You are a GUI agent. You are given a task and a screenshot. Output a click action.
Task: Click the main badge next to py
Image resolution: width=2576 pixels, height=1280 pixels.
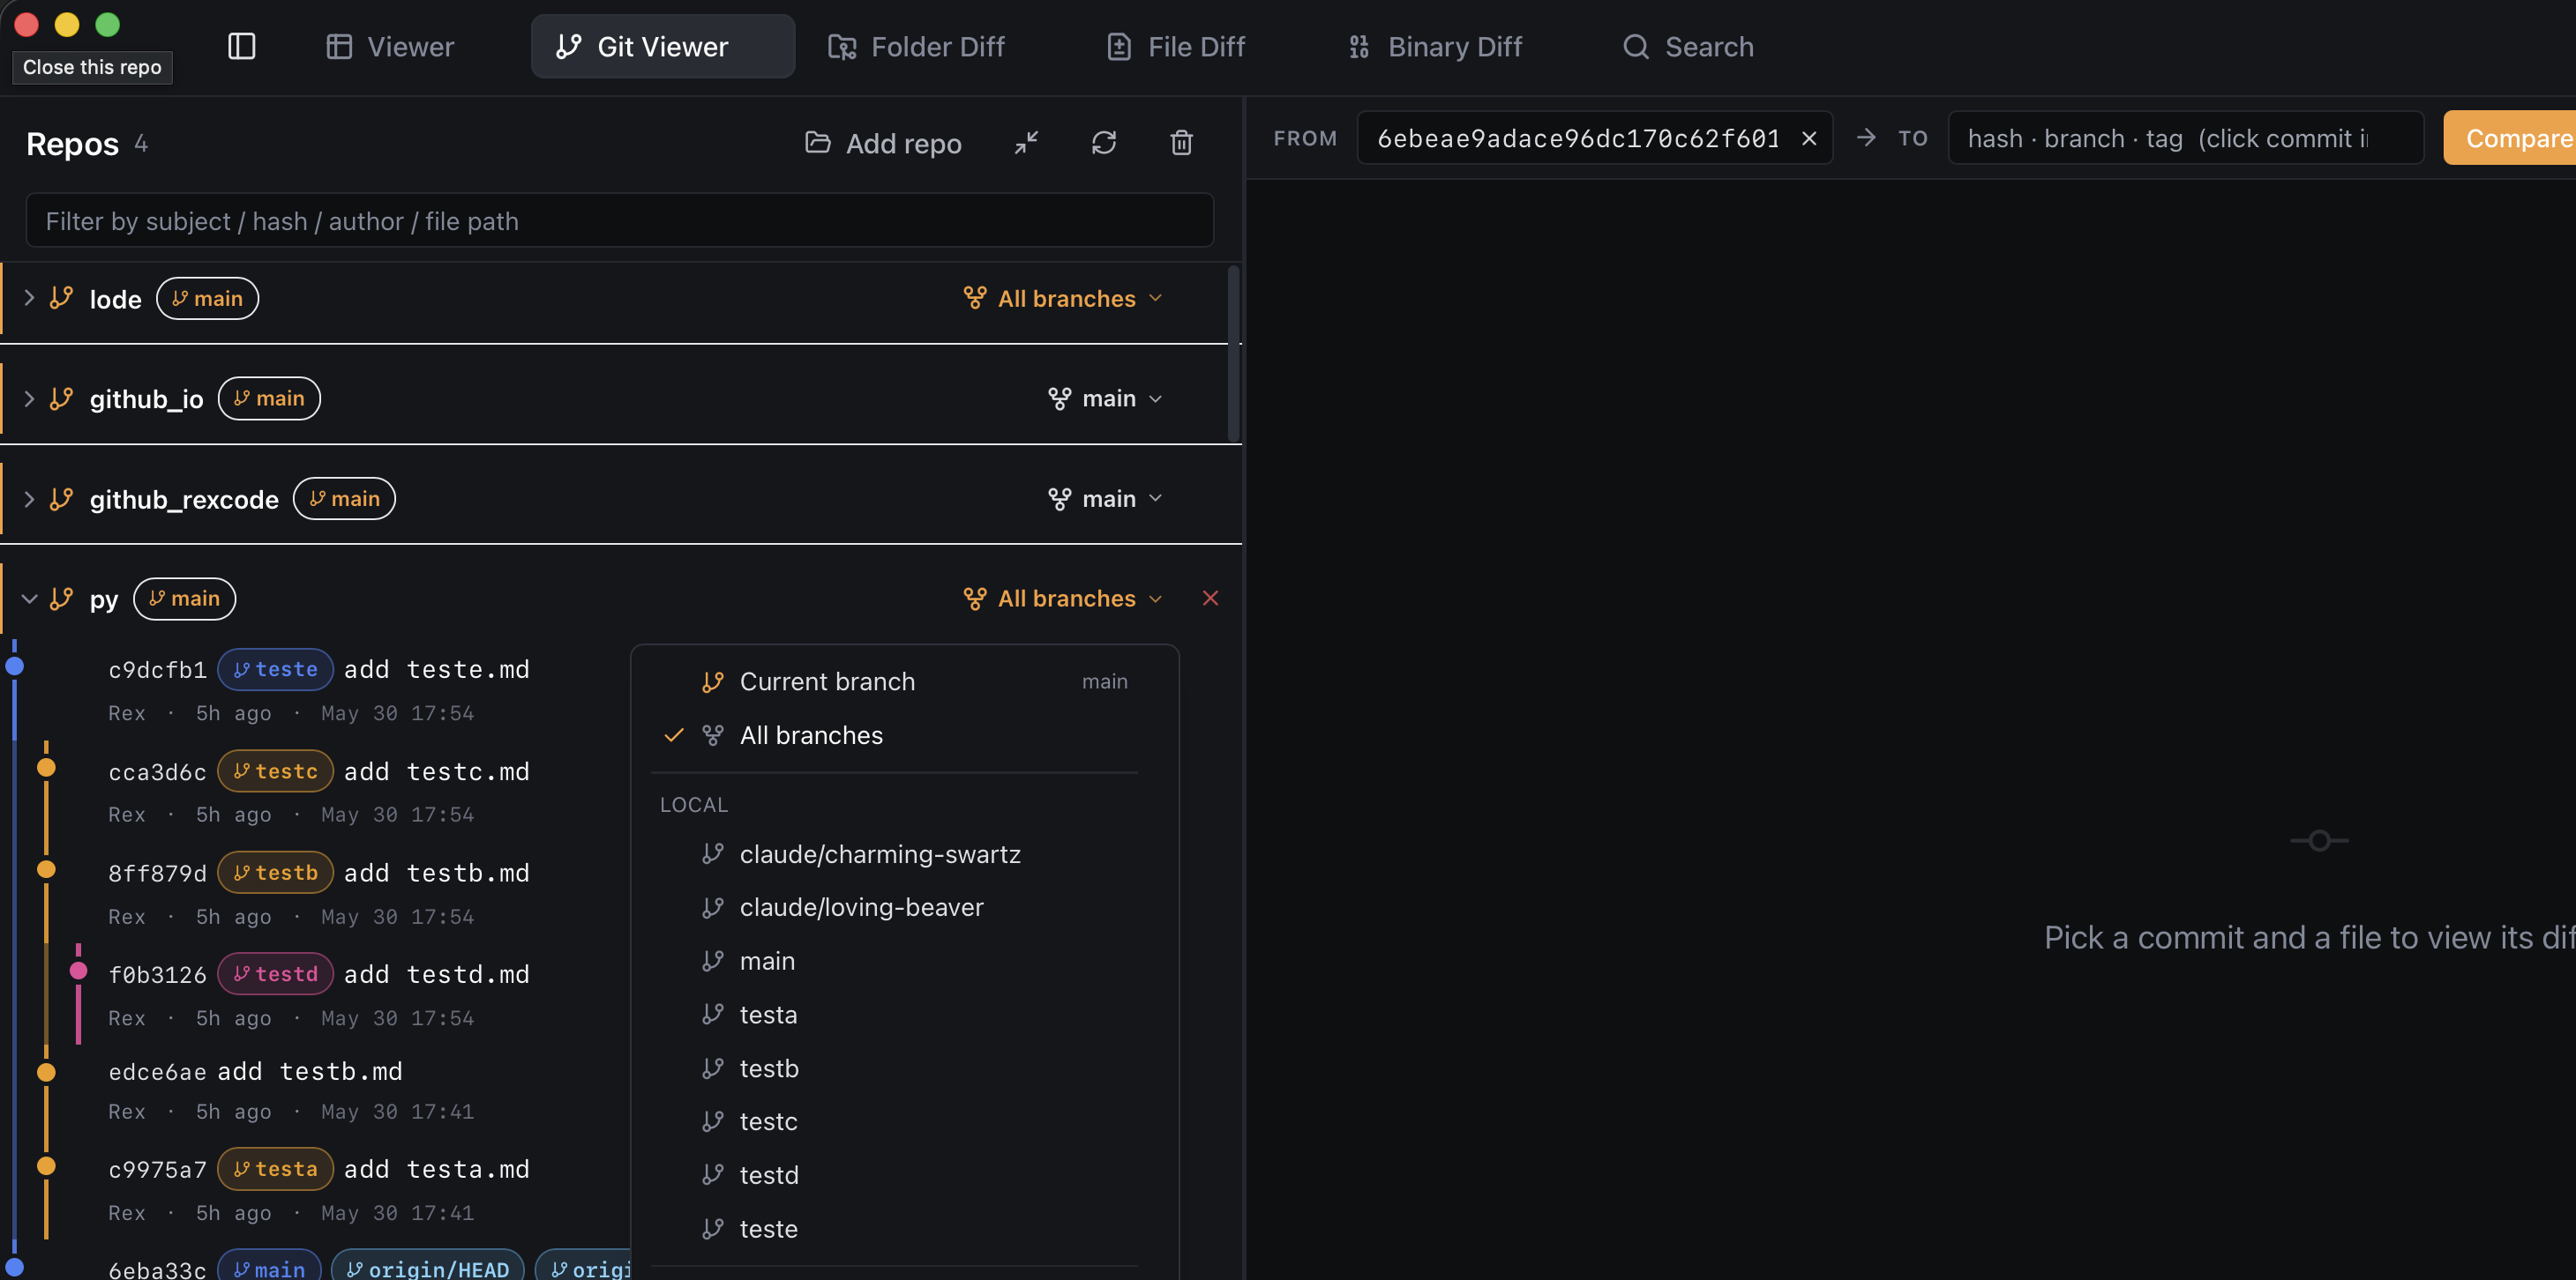184,598
